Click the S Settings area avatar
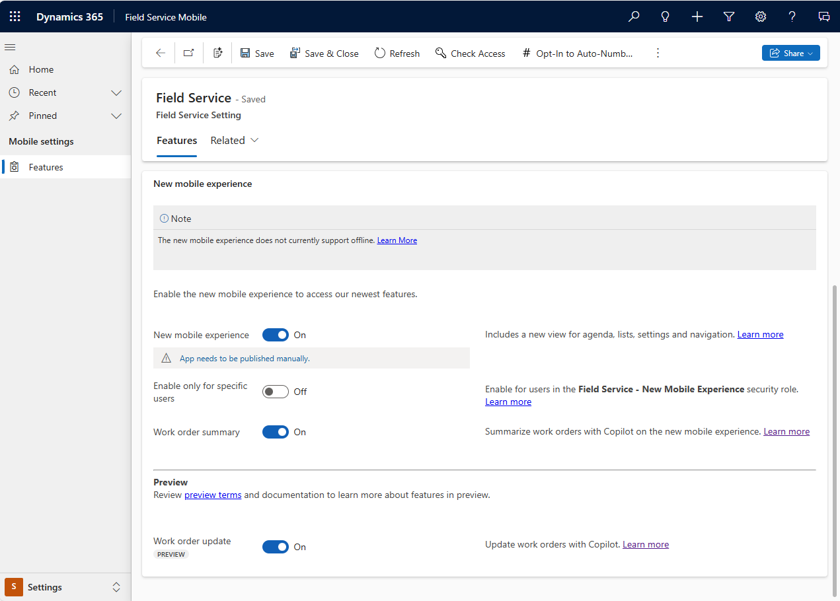 tap(14, 587)
